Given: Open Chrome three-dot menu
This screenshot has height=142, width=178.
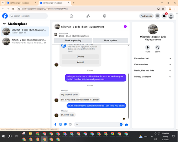Looking at the screenshot, I should [x=175, y=9].
